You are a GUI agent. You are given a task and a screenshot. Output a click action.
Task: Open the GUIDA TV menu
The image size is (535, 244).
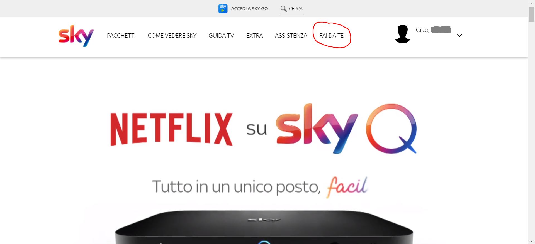click(x=221, y=36)
